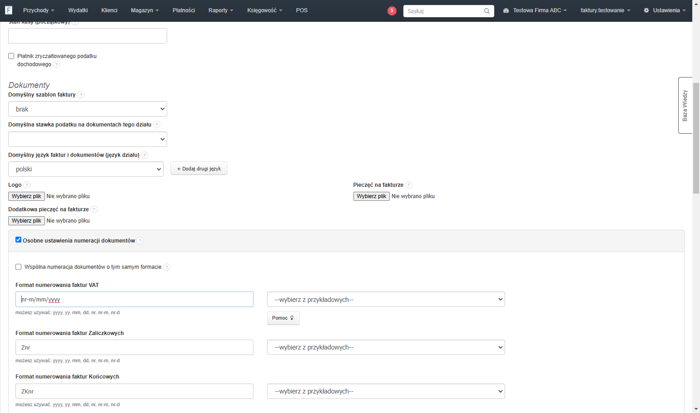The image size is (700, 413).
Task: Open the default tax rate dropdown
Action: click(x=88, y=139)
